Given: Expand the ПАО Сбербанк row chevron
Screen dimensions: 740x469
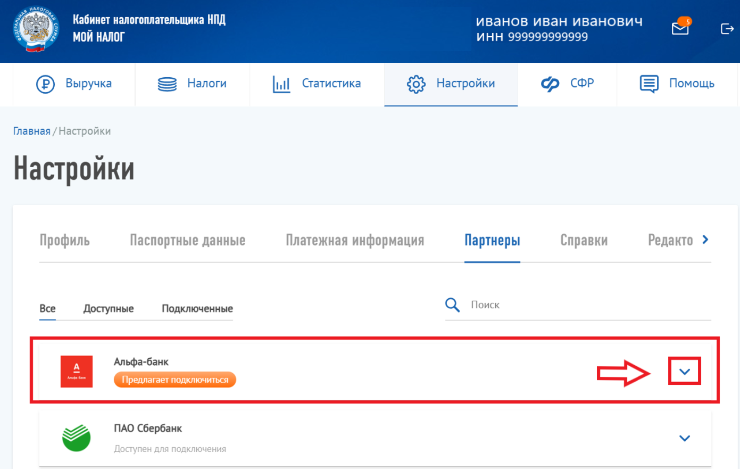Looking at the screenshot, I should tap(685, 438).
